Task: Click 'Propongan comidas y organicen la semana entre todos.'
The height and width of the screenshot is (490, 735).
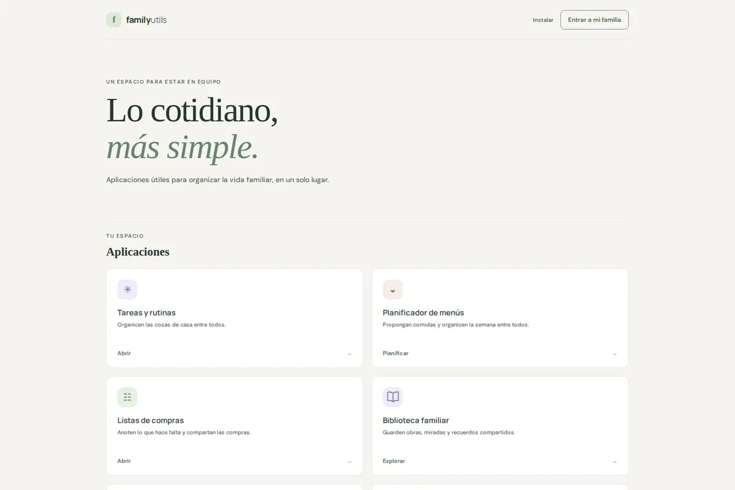Action: point(456,325)
